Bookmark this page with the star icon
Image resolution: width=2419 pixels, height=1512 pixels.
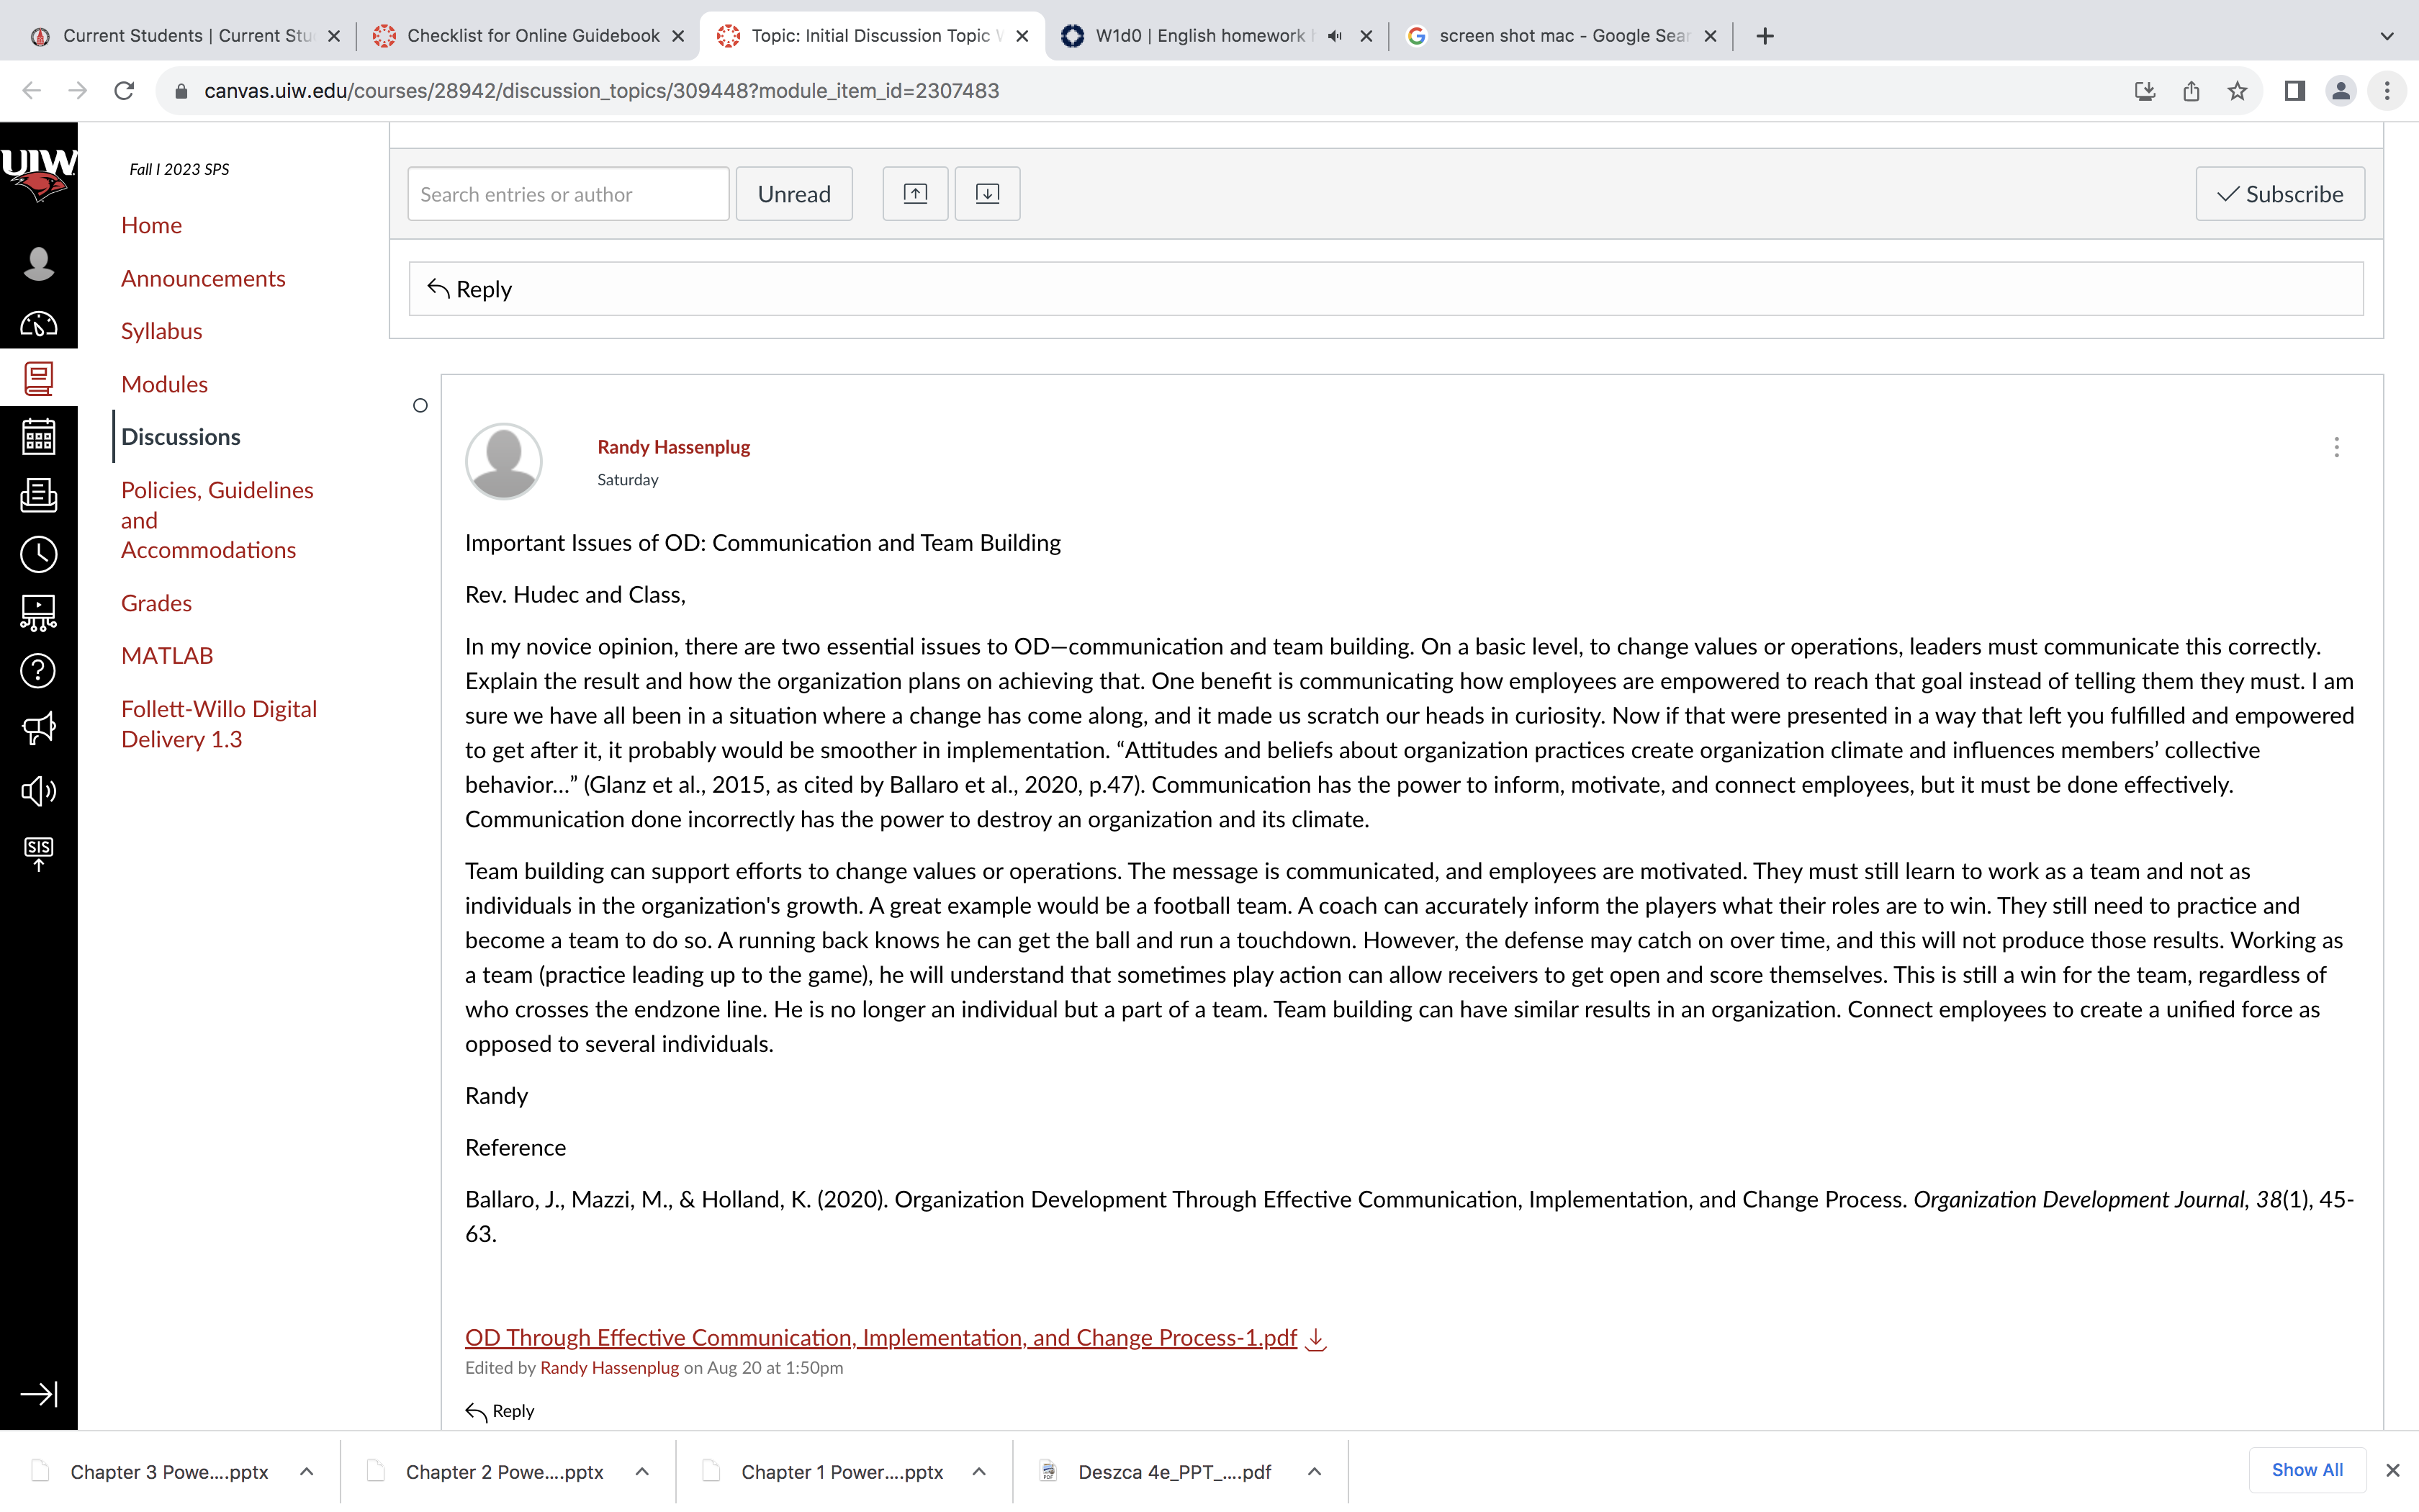(x=2237, y=91)
